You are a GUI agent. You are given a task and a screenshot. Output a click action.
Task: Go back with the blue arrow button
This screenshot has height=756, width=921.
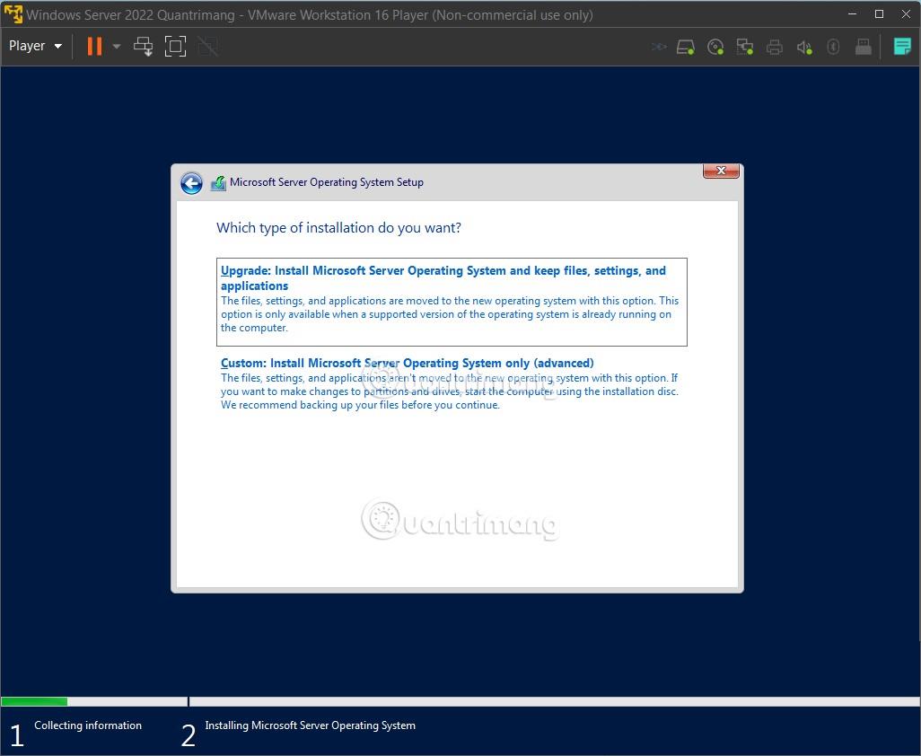[x=191, y=183]
